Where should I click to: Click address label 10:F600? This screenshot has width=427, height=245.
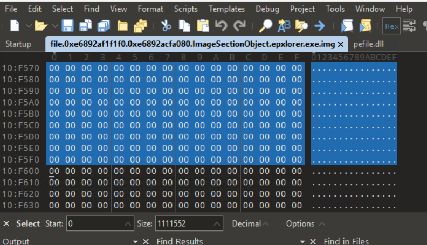click(x=21, y=171)
